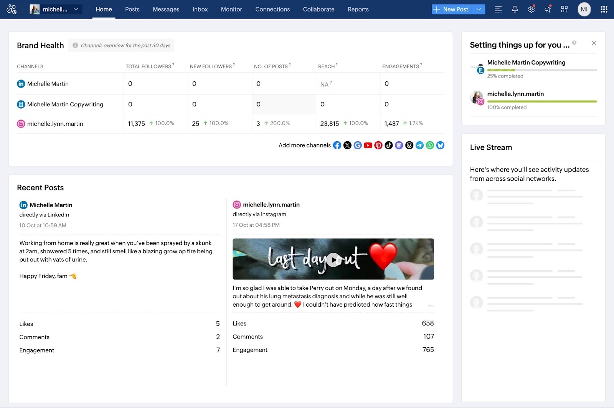The width and height of the screenshot is (614, 408).
Task: Click the megaphone announcements icon
Action: (548, 9)
